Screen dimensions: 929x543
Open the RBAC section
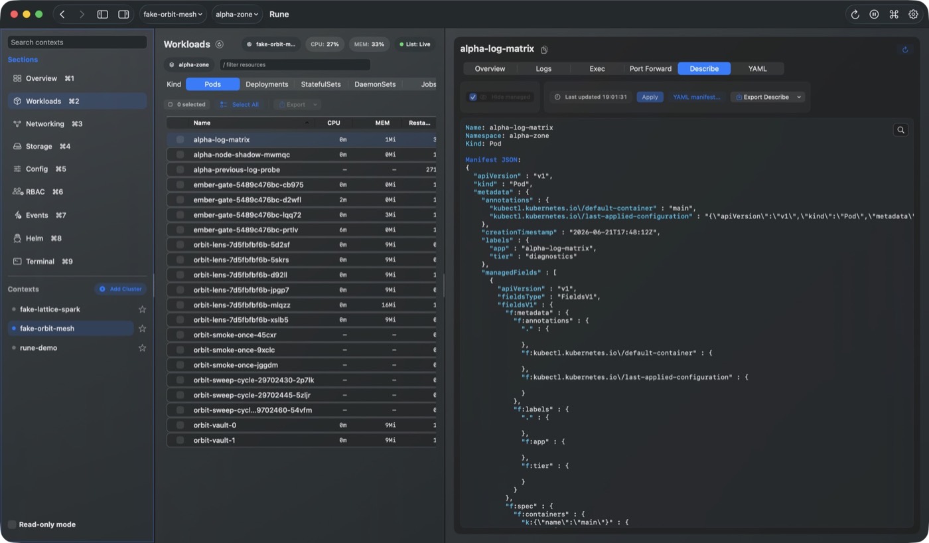(x=77, y=192)
